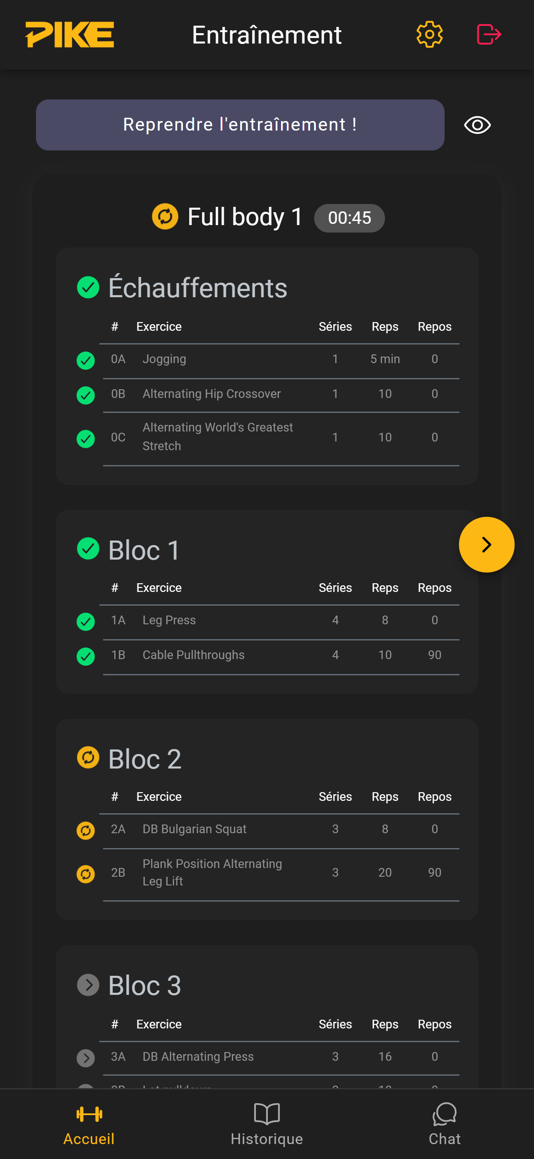Open settings via the gear icon
Viewport: 534px width, 1159px height.
[429, 35]
